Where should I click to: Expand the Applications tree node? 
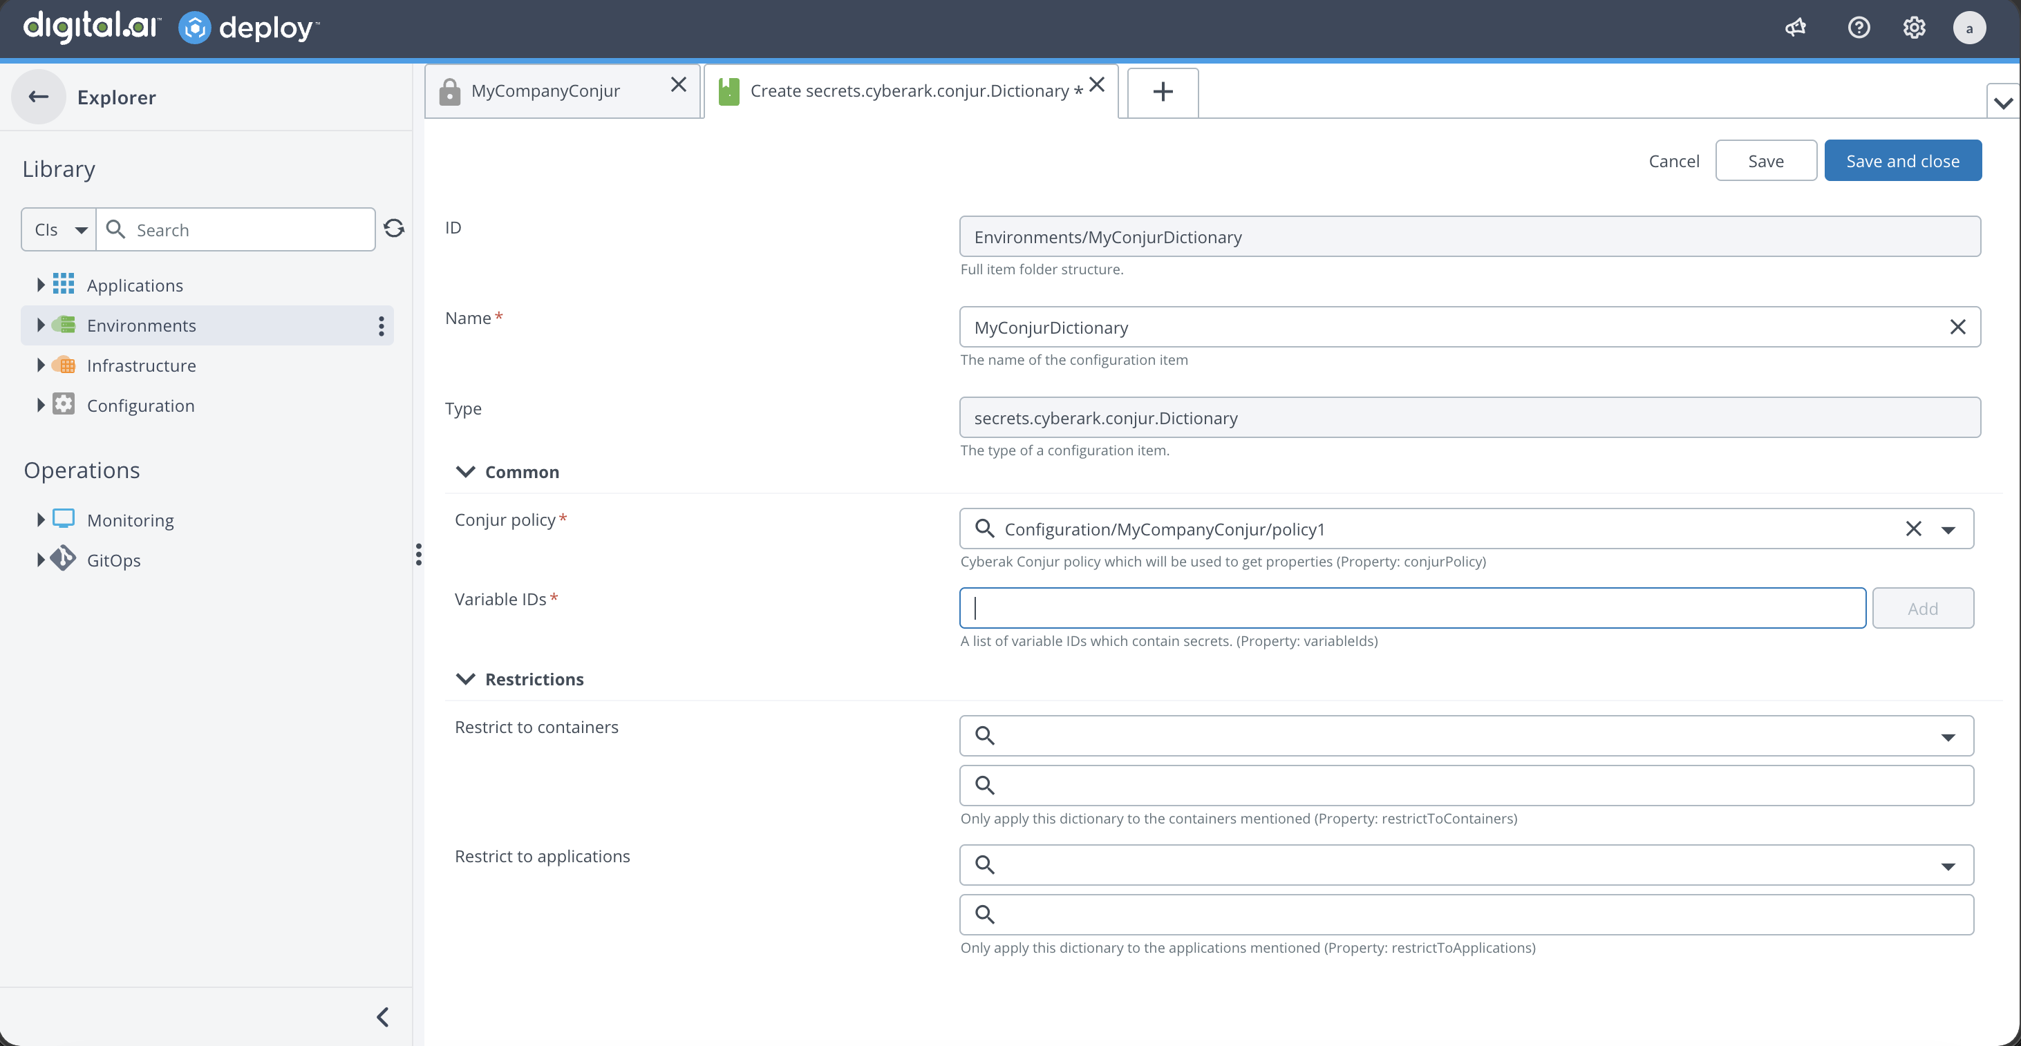pyautogui.click(x=40, y=285)
